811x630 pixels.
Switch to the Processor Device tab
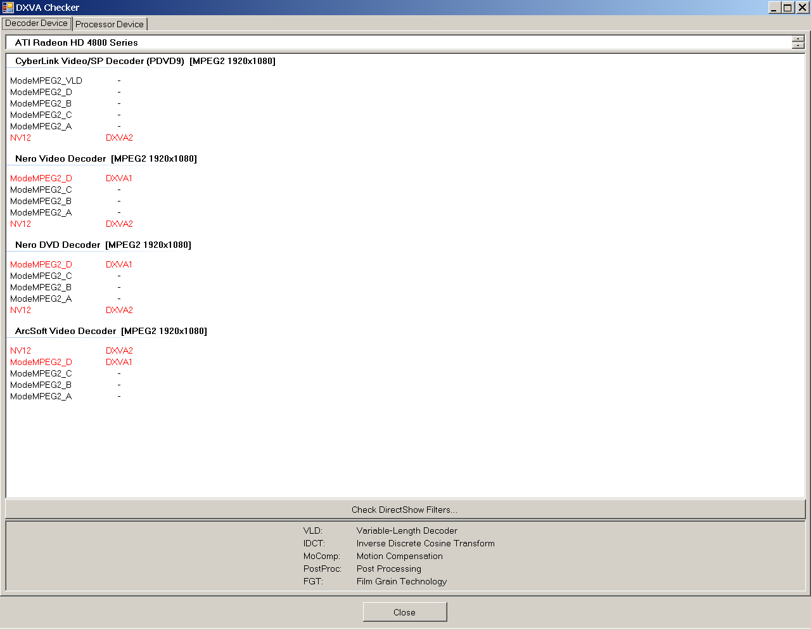(110, 24)
